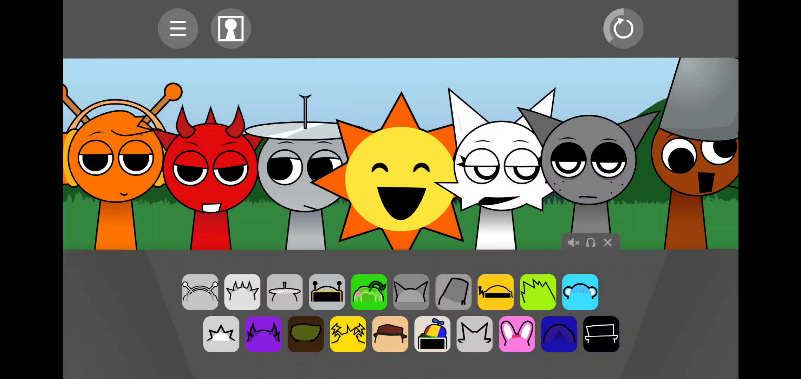Viewport: 801px width, 379px height.
Task: Solo the gray cat with headphones icon
Action: click(591, 242)
